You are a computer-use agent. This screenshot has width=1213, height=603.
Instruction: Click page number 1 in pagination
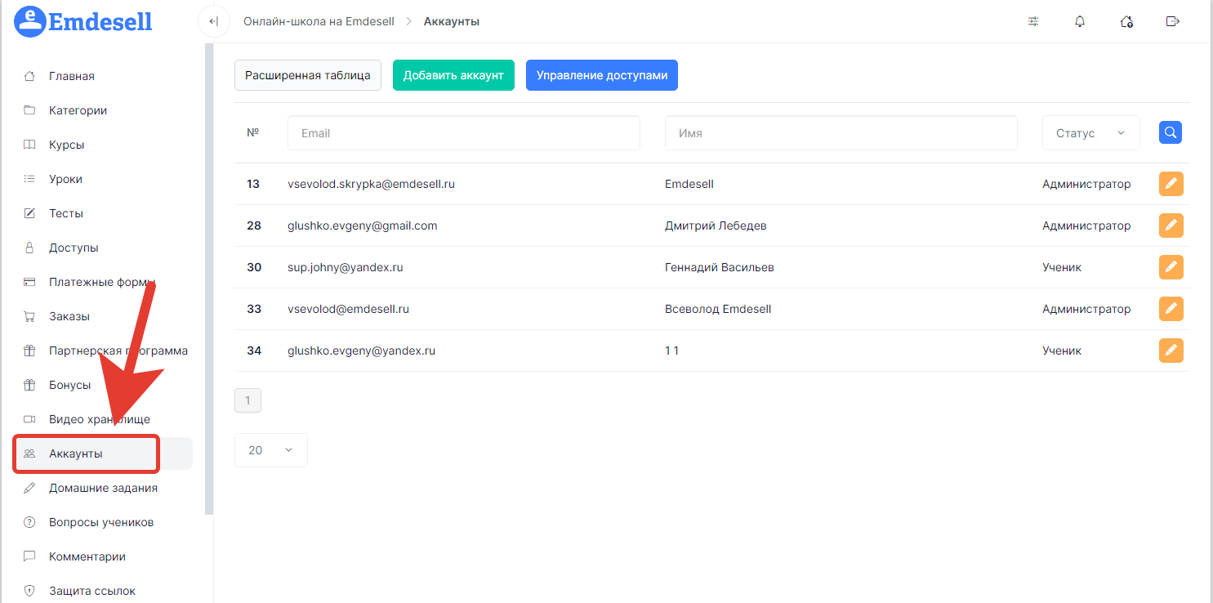[248, 400]
